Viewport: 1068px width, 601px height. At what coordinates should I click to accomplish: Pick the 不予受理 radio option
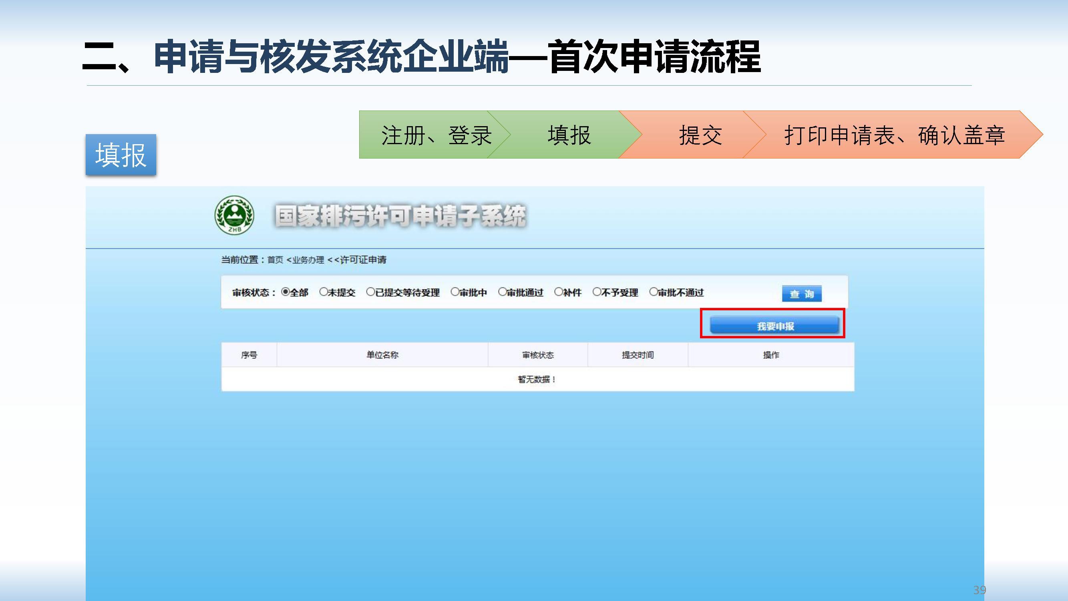pyautogui.click(x=597, y=292)
